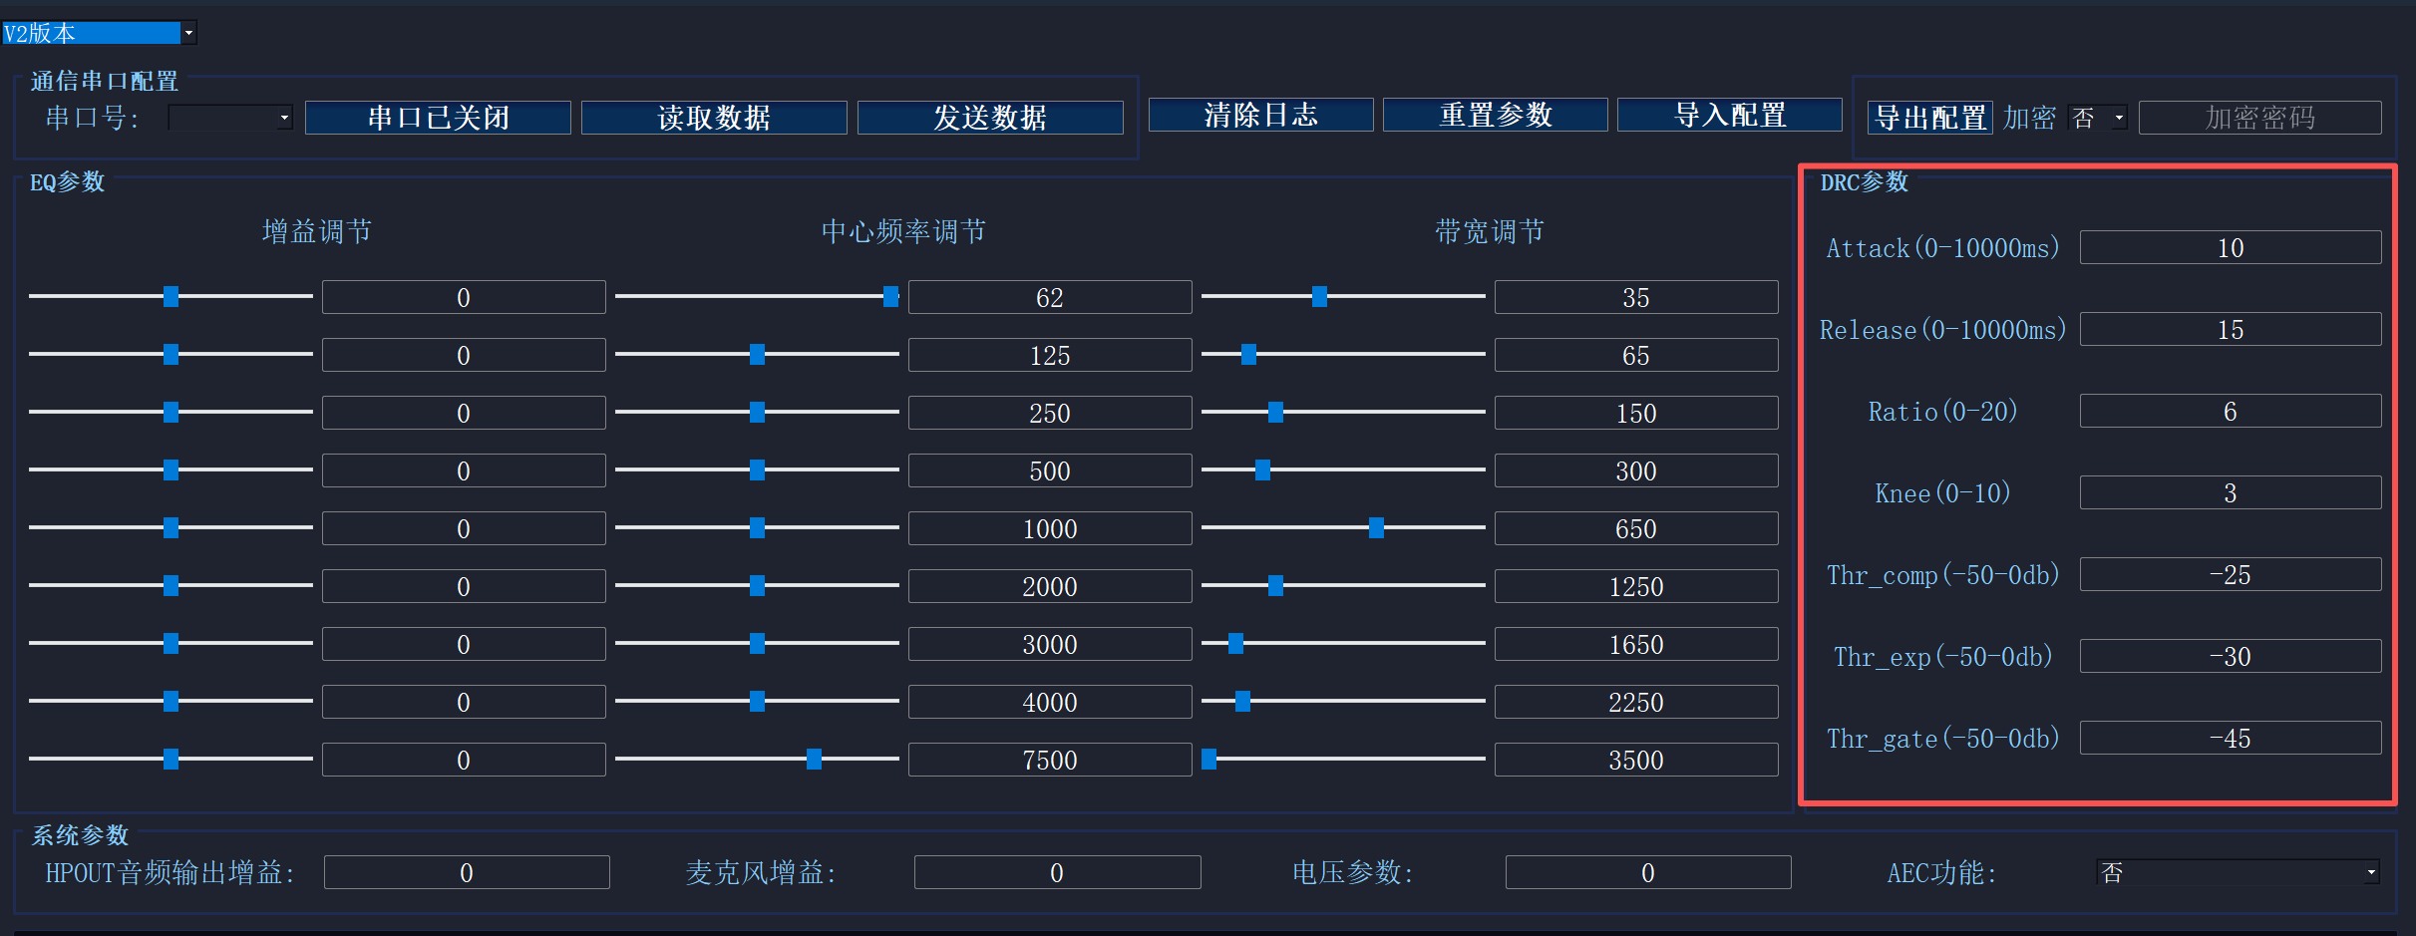Image resolution: width=2416 pixels, height=936 pixels.
Task: Click the 发送数据 send data button
Action: coord(990,117)
